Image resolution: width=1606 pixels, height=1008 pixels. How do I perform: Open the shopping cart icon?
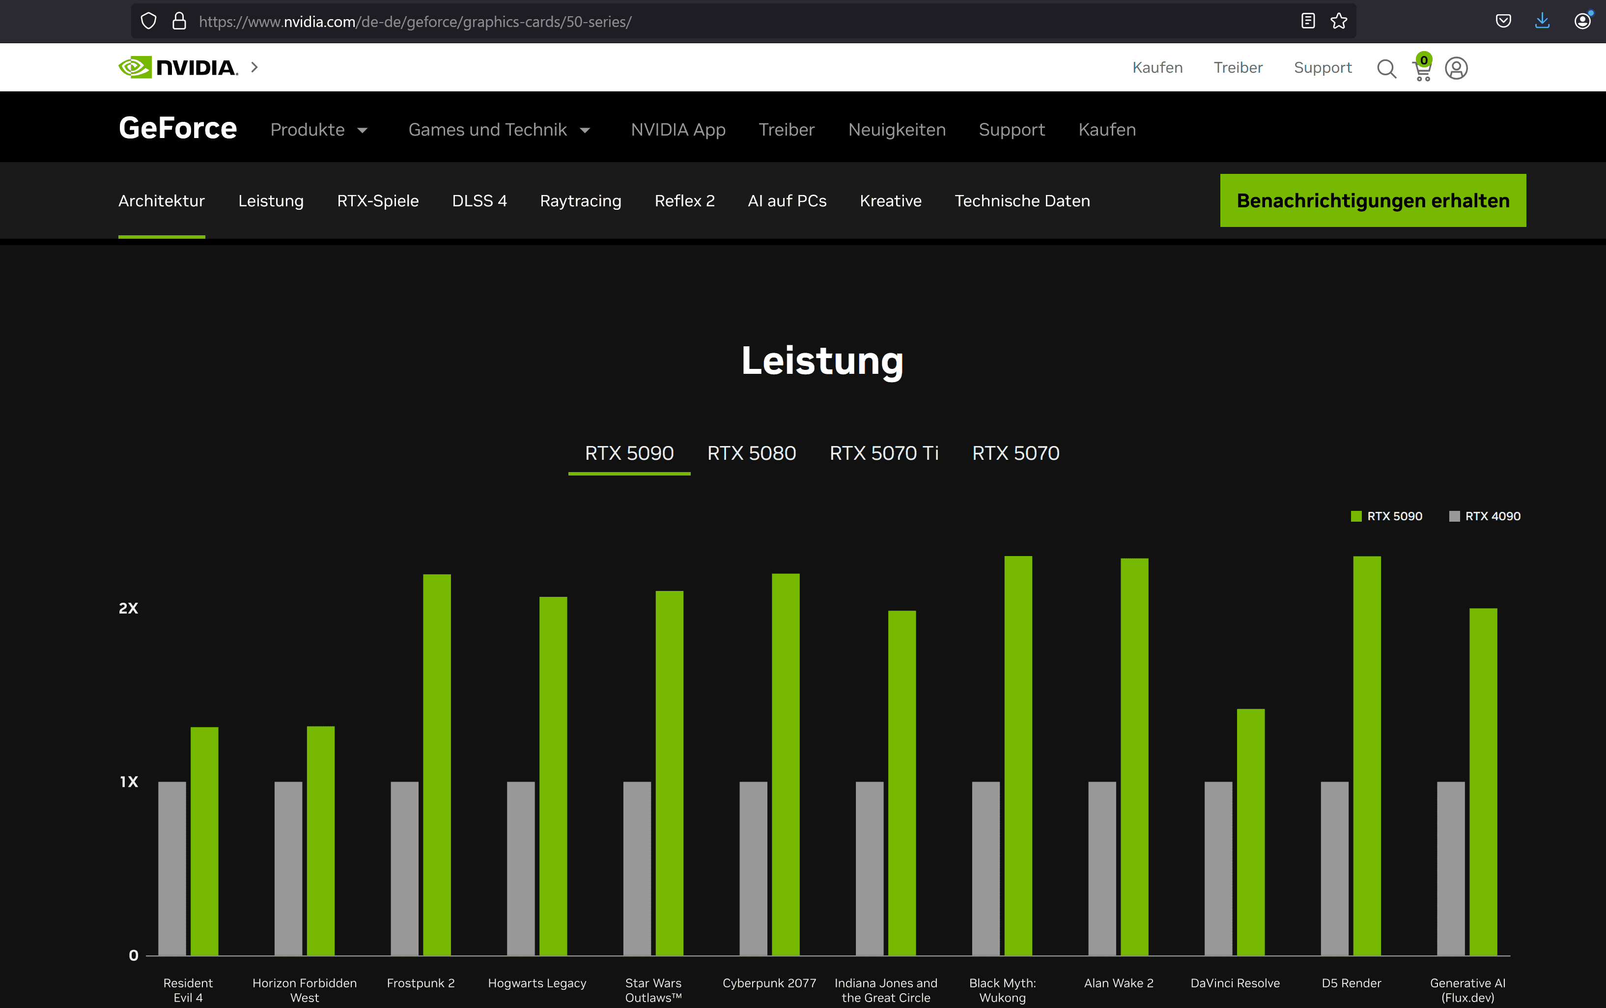[x=1422, y=67]
